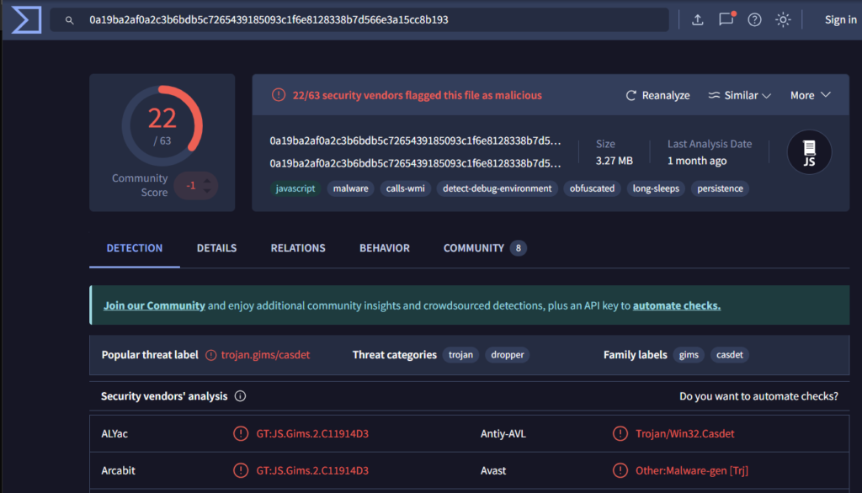This screenshot has width=862, height=493.
Task: Click the alert icon beside trojan.gims/casdet
Action: 211,355
